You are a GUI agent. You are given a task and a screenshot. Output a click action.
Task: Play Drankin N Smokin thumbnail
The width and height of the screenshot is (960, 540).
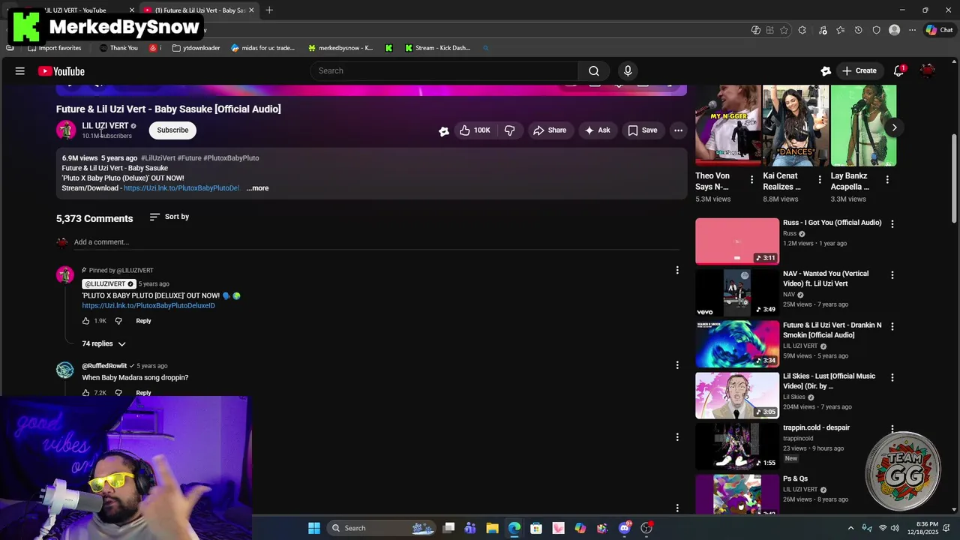737,344
